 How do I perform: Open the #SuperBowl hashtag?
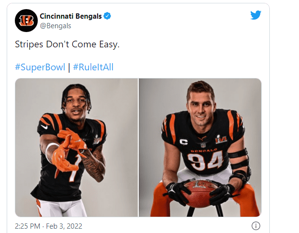[x=40, y=67]
